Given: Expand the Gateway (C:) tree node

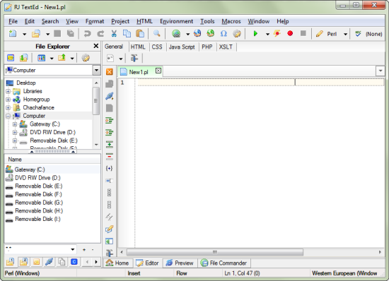Looking at the screenshot, I should [15, 124].
